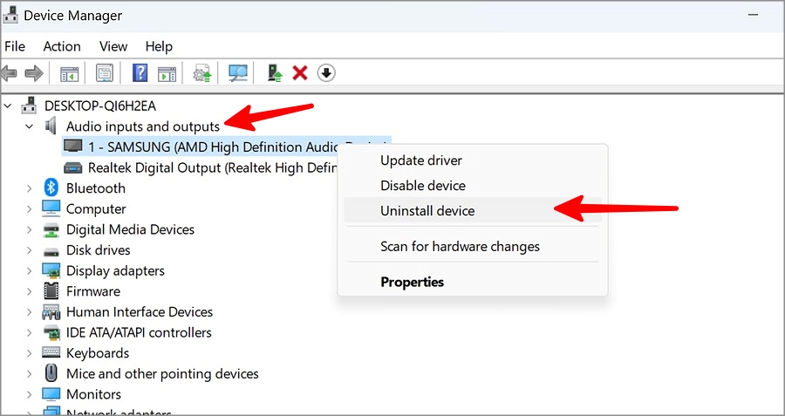Click the Enable device green arrow icon

coord(275,73)
